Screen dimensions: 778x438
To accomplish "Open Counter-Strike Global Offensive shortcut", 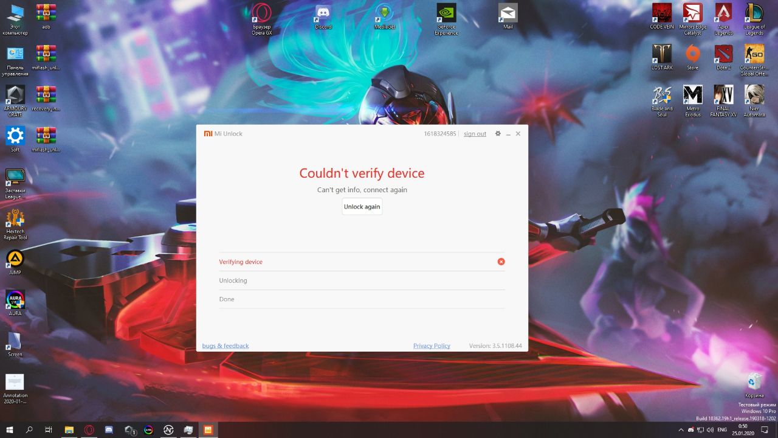I will point(754,60).
